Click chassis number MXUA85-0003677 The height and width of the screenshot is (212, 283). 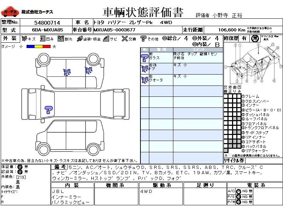(x=114, y=30)
